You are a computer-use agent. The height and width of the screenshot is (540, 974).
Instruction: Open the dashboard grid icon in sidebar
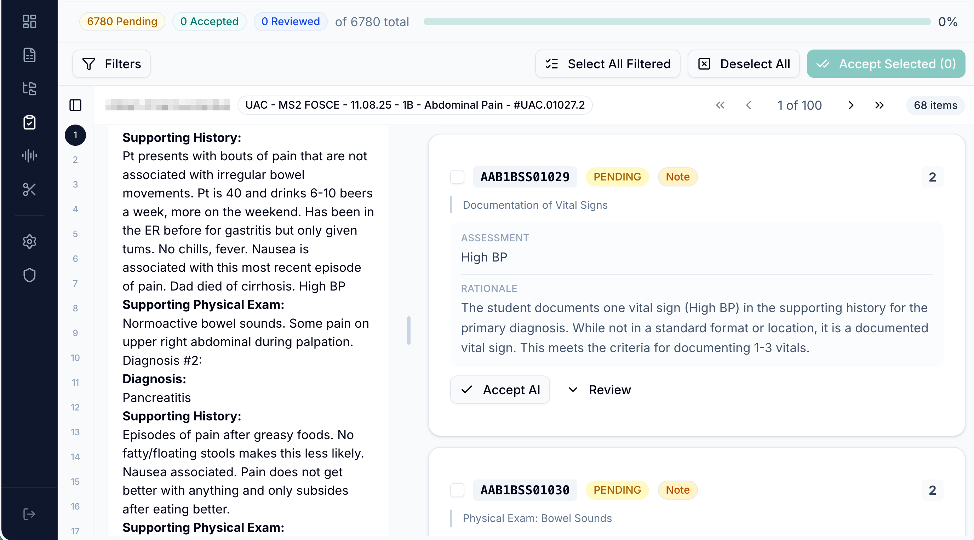tap(29, 22)
